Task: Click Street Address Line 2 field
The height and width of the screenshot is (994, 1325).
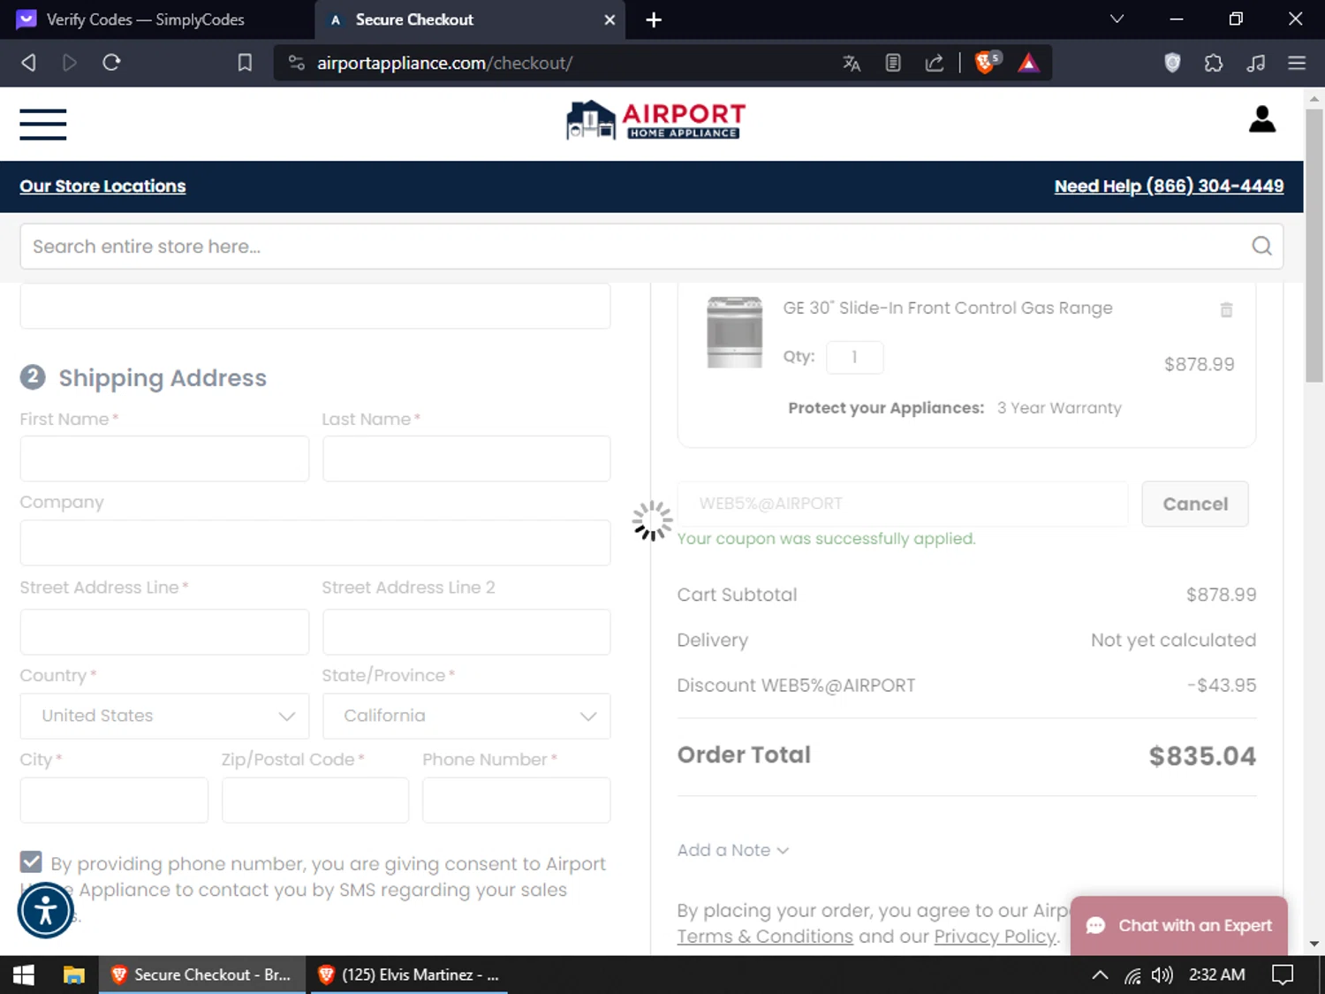Action: tap(466, 632)
